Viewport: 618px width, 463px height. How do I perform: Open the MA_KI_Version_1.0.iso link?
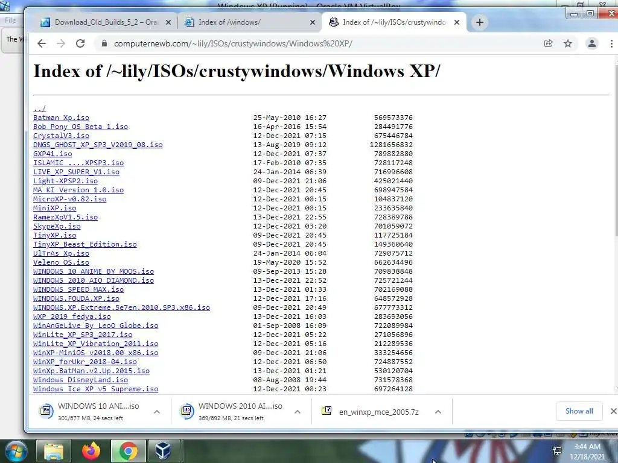click(78, 190)
